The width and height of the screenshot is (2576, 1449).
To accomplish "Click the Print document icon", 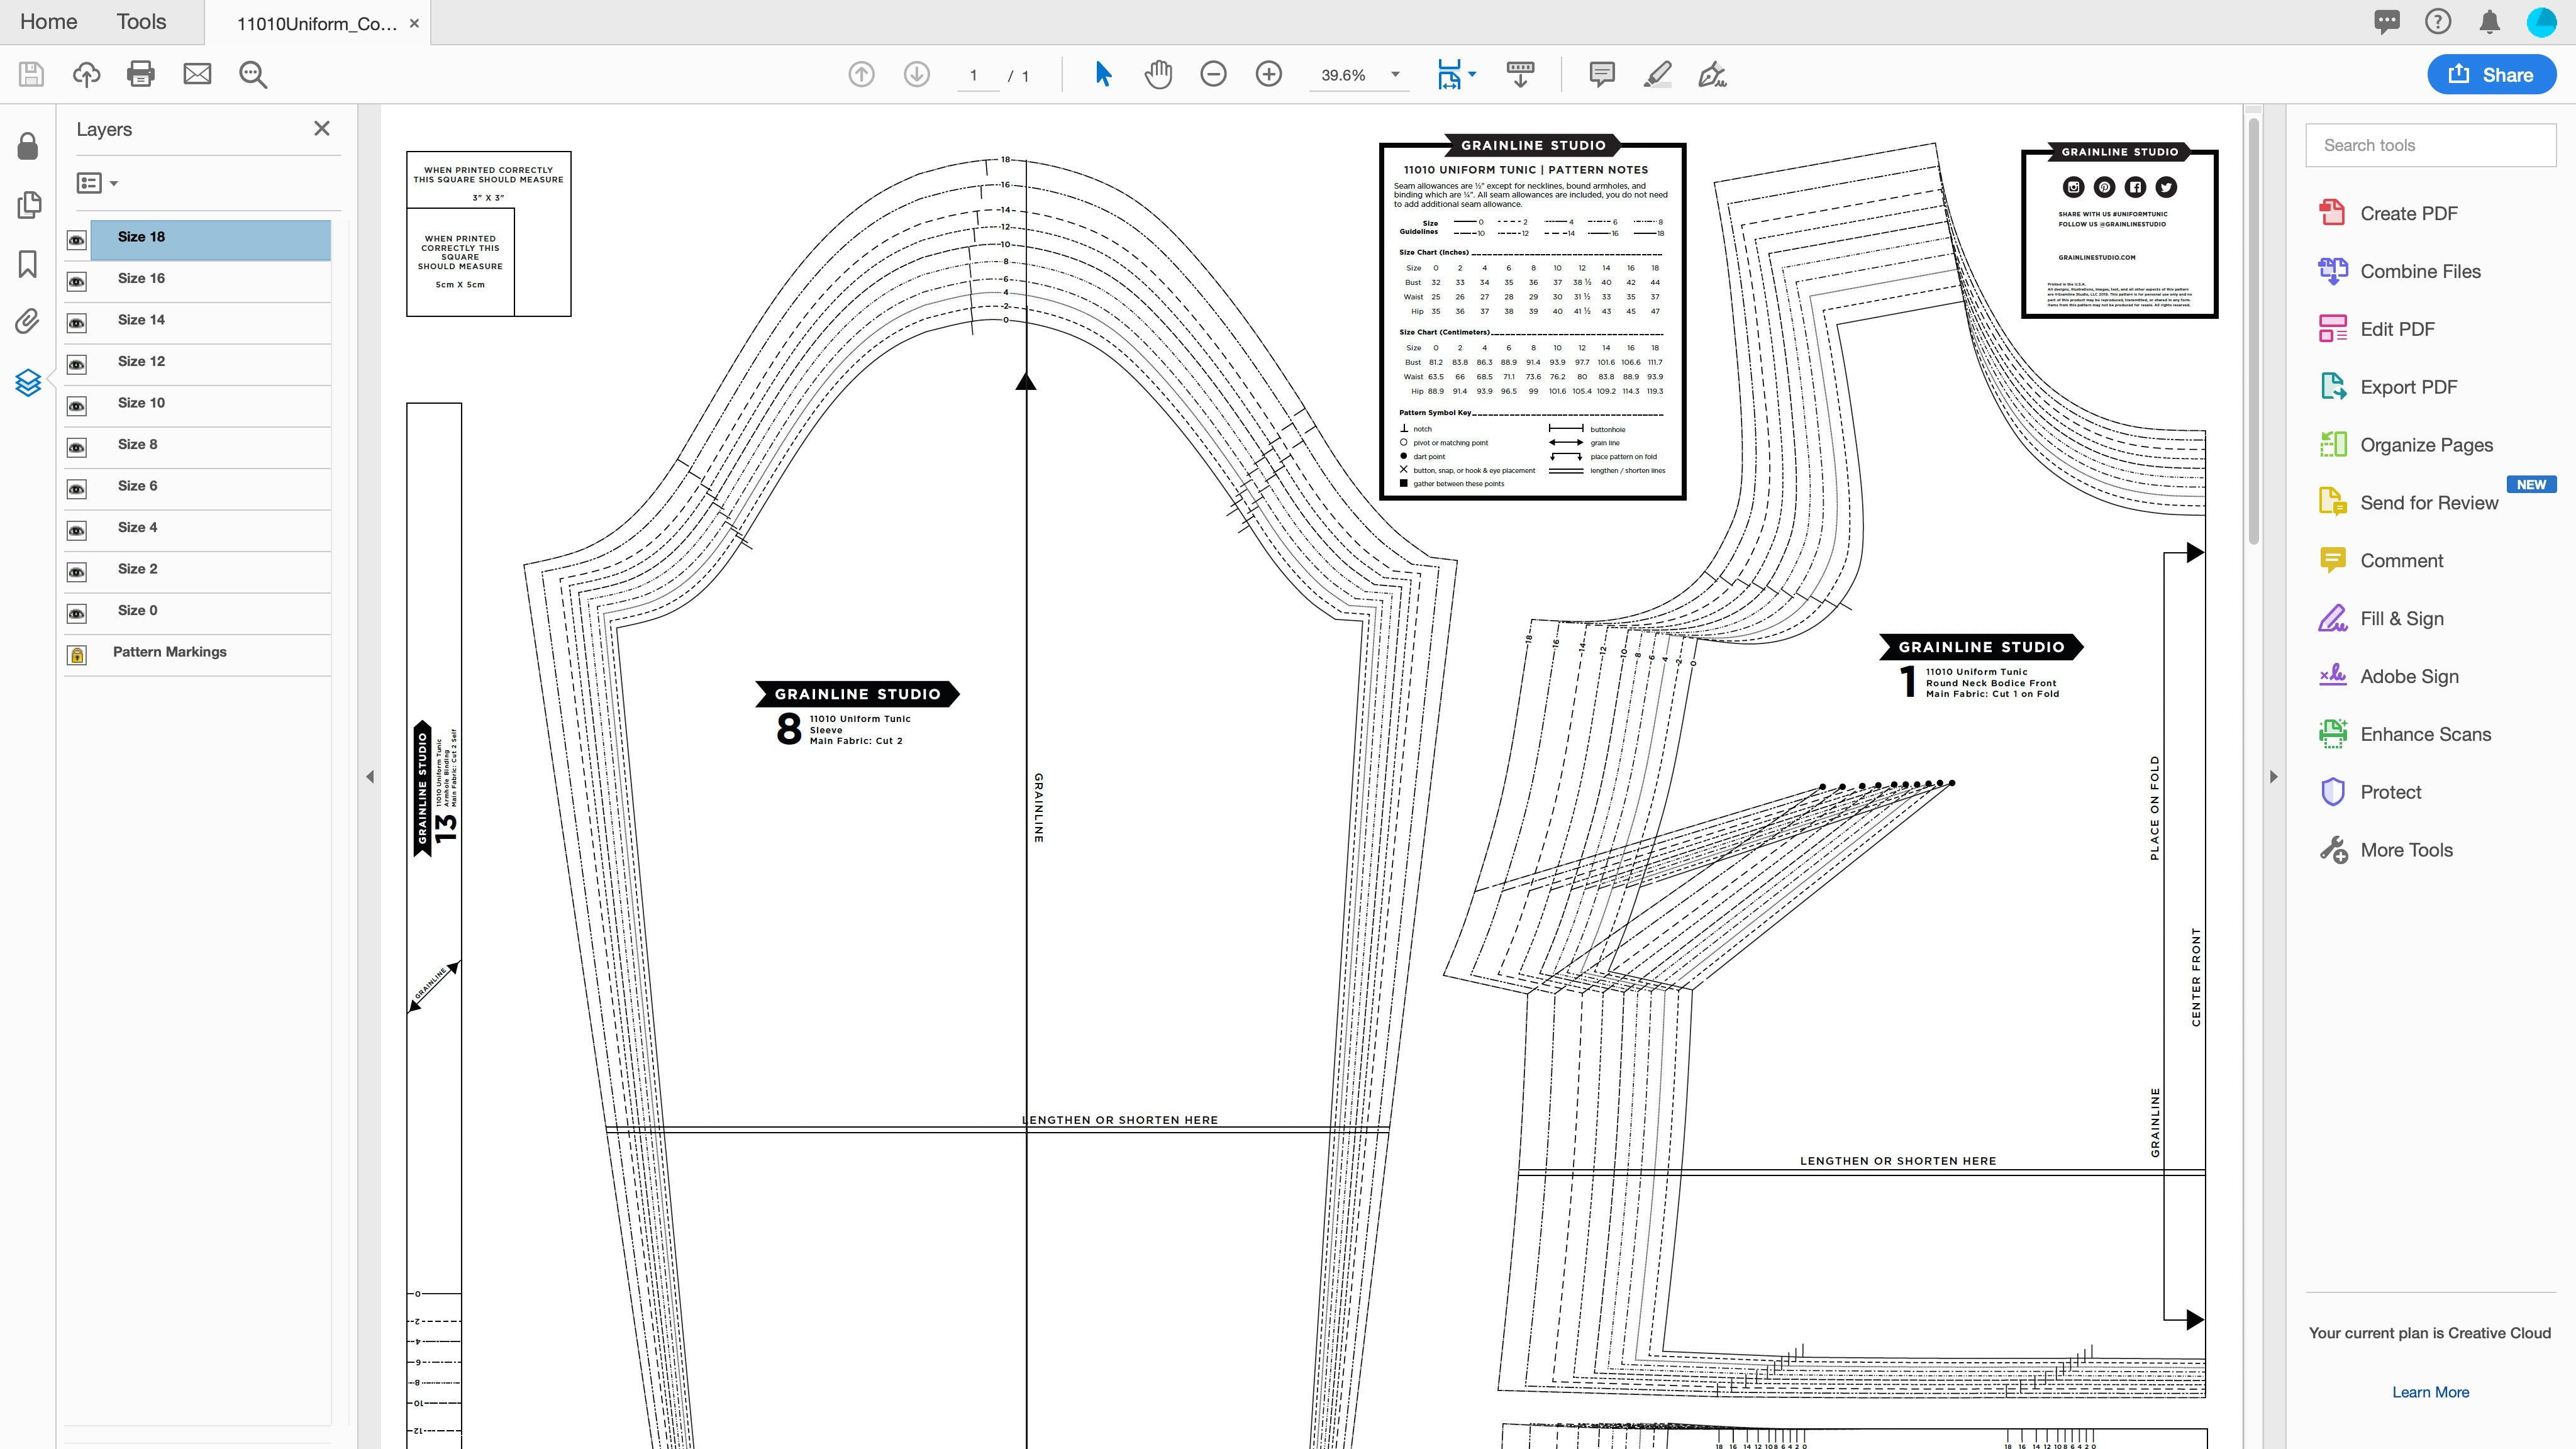I will (140, 74).
